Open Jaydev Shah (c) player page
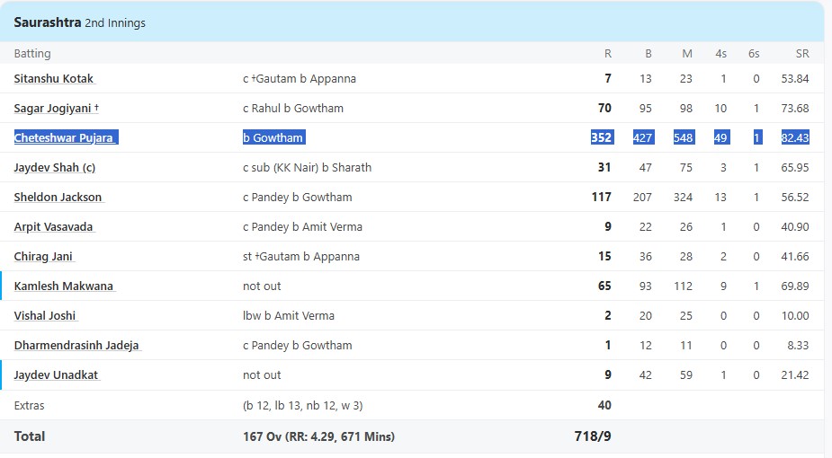This screenshot has height=458, width=832. coord(55,167)
